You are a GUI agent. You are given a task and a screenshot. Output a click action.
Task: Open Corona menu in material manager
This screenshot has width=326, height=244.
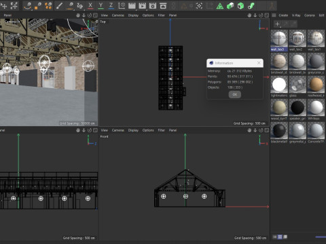click(310, 16)
